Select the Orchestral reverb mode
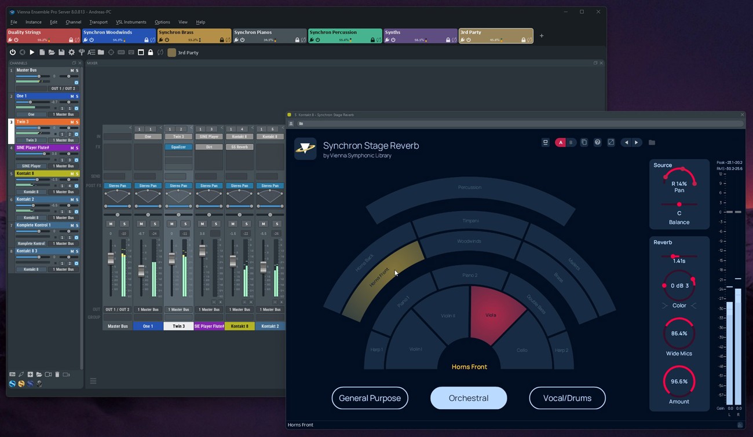 (x=469, y=398)
